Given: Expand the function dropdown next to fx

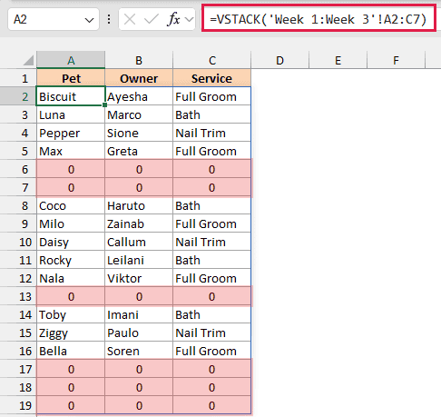Looking at the screenshot, I should click(x=190, y=20).
